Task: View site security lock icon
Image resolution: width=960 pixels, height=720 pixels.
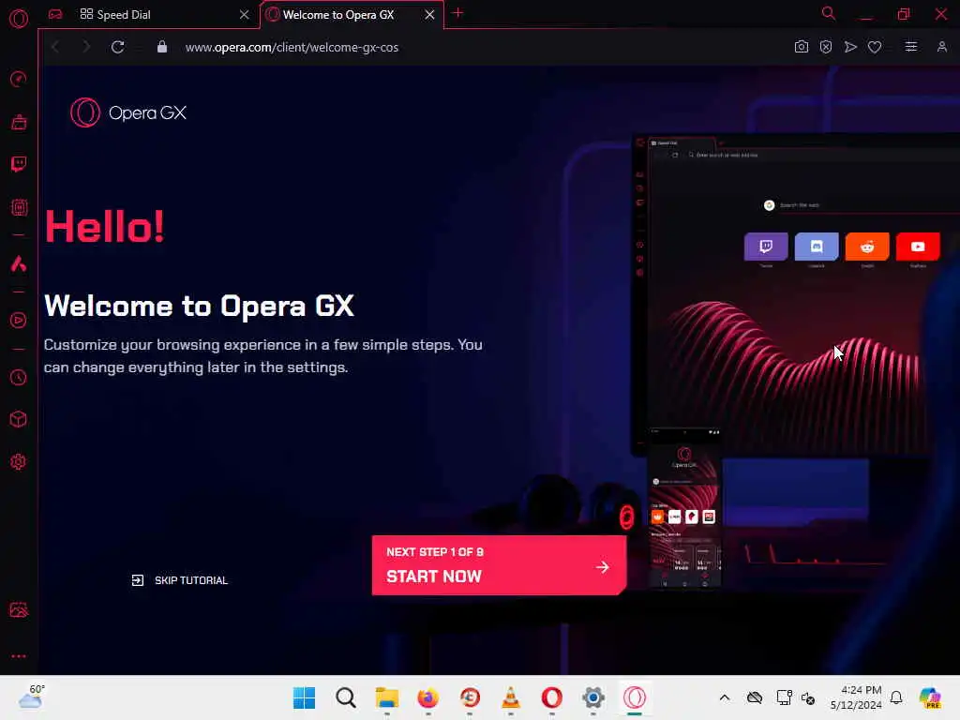Action: [x=161, y=47]
